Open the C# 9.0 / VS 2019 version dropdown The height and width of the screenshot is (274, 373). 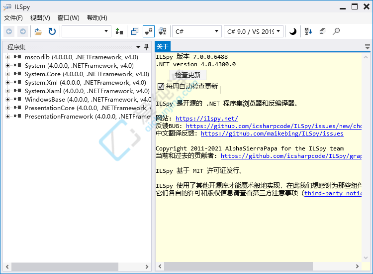point(254,31)
